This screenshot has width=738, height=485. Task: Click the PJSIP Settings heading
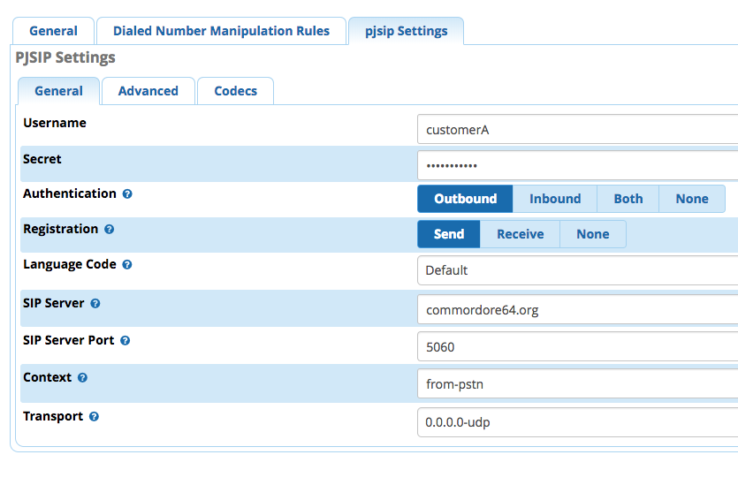pyautogui.click(x=65, y=57)
